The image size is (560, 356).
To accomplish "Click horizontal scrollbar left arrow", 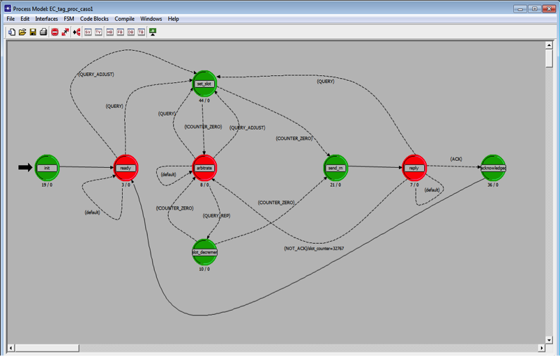I will point(11,348).
